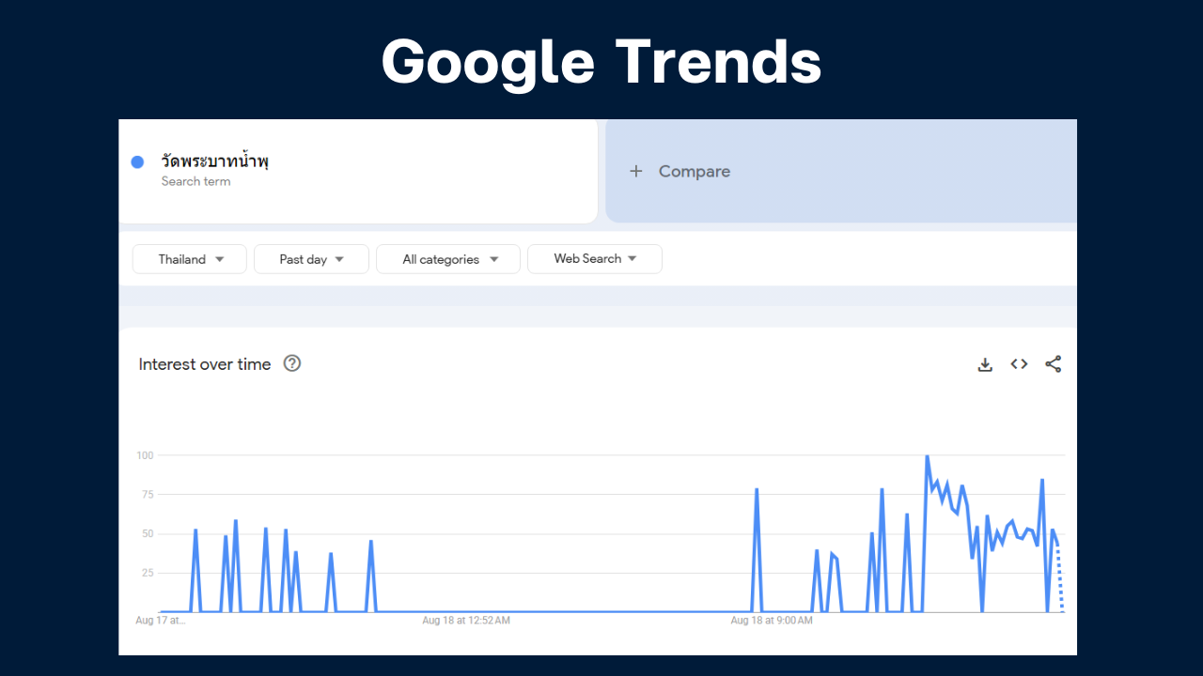Viewport: 1203px width, 676px height.
Task: Click the search term วัดพระบาทน้ำพุ
Action: (x=215, y=161)
